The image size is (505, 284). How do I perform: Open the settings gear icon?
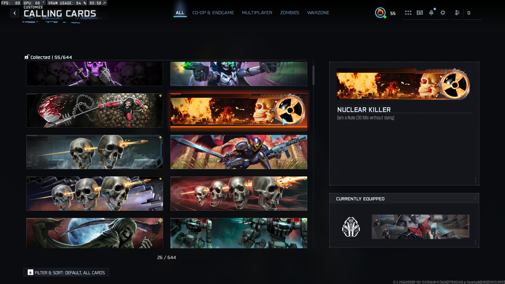point(443,13)
